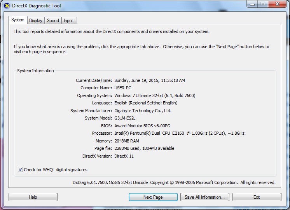Click the Current Date/Time value
This screenshot has height=210, width=290.
[150, 80]
